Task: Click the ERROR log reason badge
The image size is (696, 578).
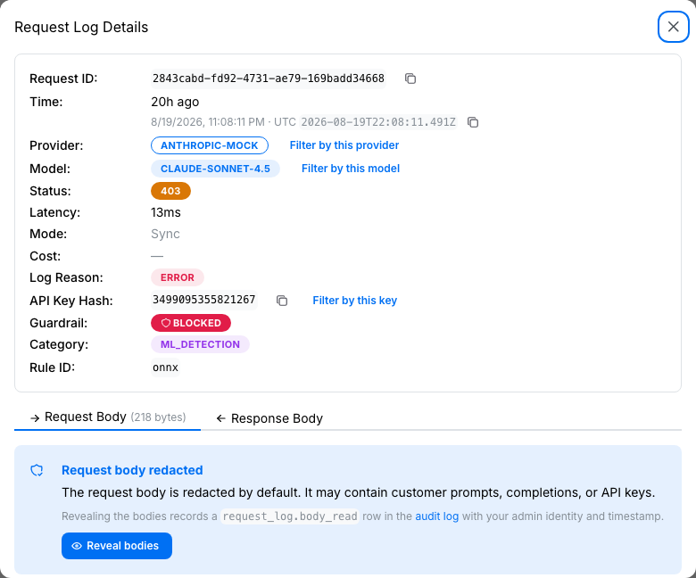Action: pyautogui.click(x=177, y=277)
